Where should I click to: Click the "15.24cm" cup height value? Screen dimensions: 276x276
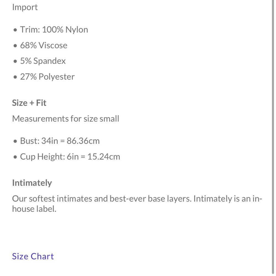104,157
